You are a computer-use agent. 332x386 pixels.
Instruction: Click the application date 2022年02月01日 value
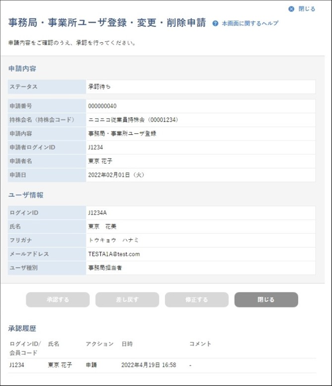coord(115,175)
